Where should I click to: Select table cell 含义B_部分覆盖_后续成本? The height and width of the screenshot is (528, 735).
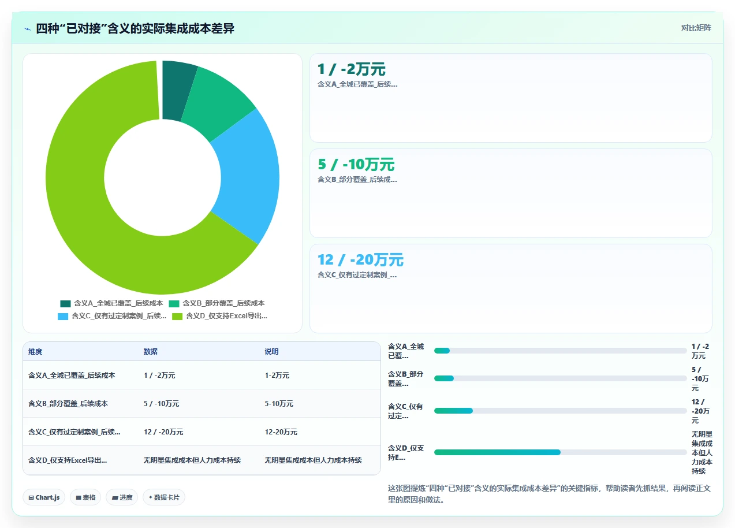(x=68, y=404)
